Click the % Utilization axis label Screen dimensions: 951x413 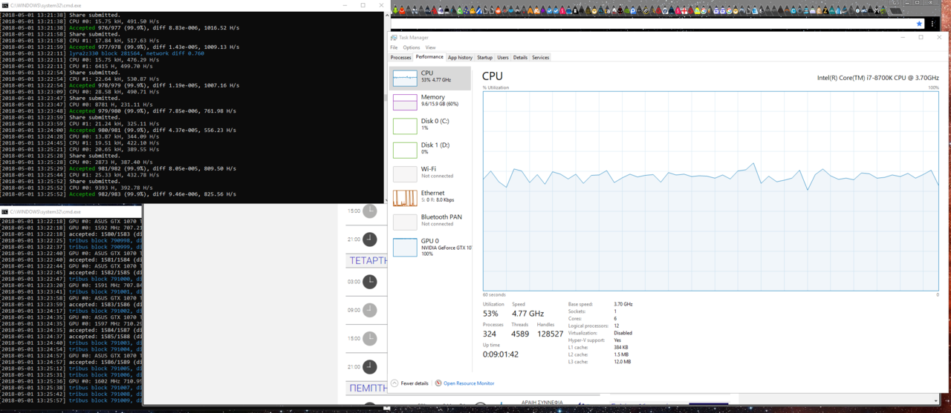tap(496, 87)
